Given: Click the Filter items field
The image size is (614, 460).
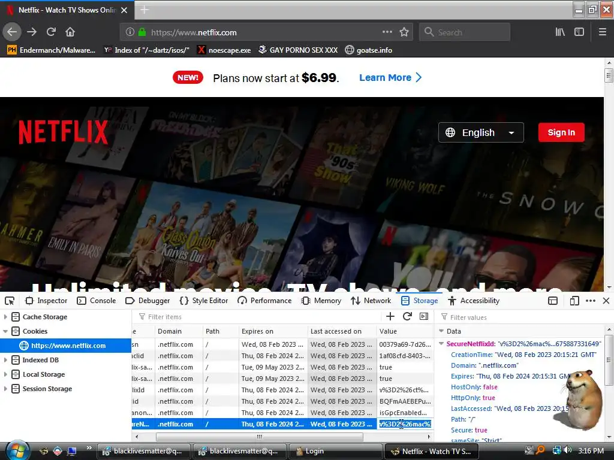Looking at the screenshot, I should 258,317.
